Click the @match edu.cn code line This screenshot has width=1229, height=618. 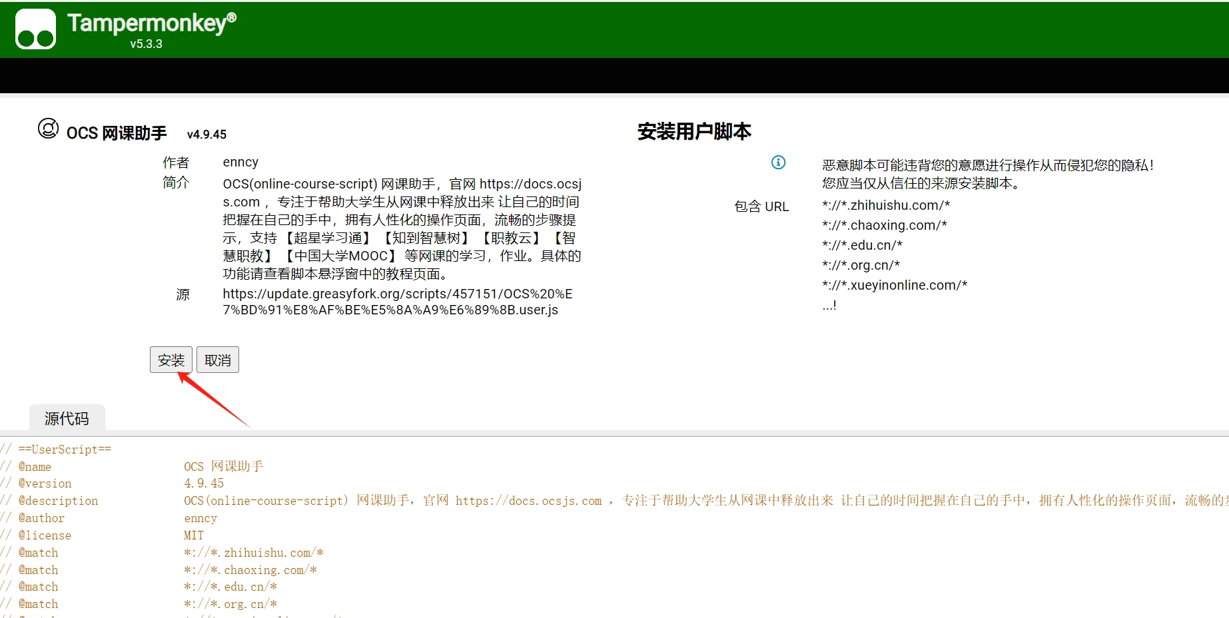(x=139, y=587)
